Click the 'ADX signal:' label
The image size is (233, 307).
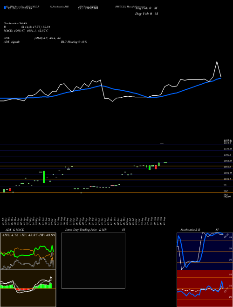pyautogui.click(x=12, y=42)
